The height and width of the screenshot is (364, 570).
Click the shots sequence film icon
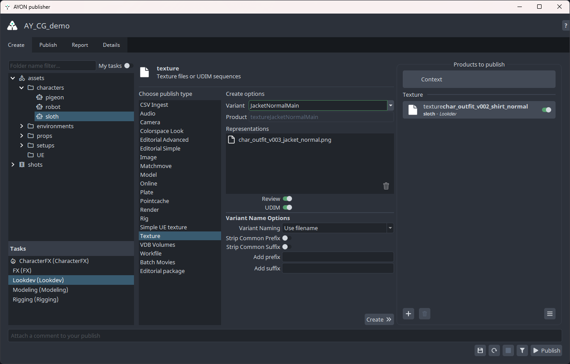coord(22,164)
